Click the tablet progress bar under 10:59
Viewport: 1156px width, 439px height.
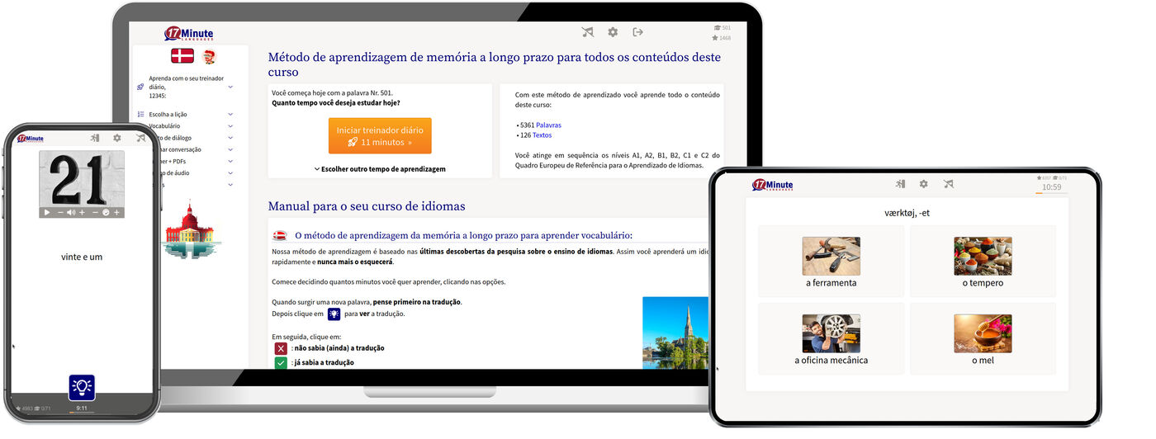(1051, 194)
